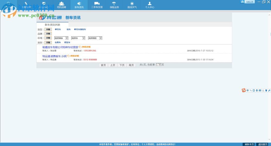Filter type by 牵引头
The image size is (271, 146).
58,29
